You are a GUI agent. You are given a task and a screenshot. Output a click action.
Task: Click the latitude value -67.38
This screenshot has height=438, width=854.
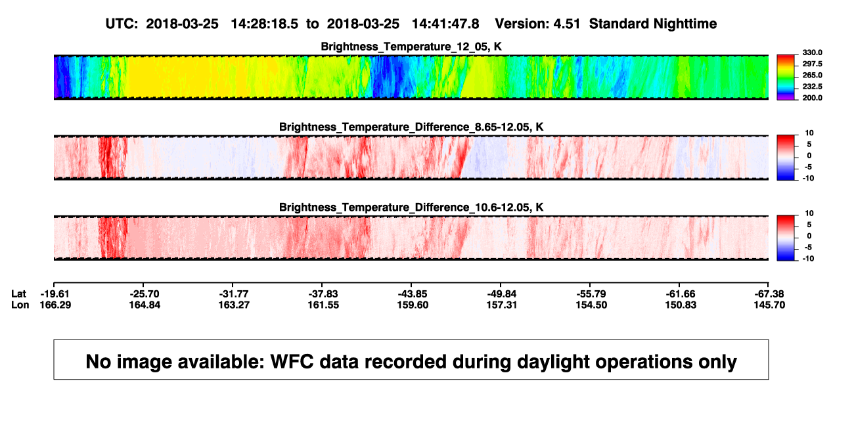tap(769, 294)
